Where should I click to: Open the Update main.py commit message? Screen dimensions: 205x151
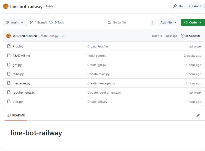(x=98, y=74)
